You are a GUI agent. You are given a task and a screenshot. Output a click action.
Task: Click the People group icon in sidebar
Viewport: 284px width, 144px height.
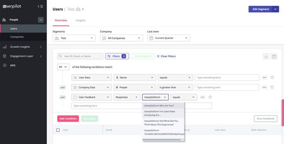click(x=4, y=20)
